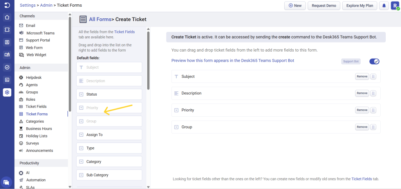Image resolution: width=401 pixels, height=189 pixels.
Task: Select the Status field in default fields
Action: 109,94
